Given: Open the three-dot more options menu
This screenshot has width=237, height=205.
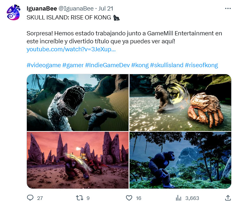Looking at the screenshot, I should point(228,9).
